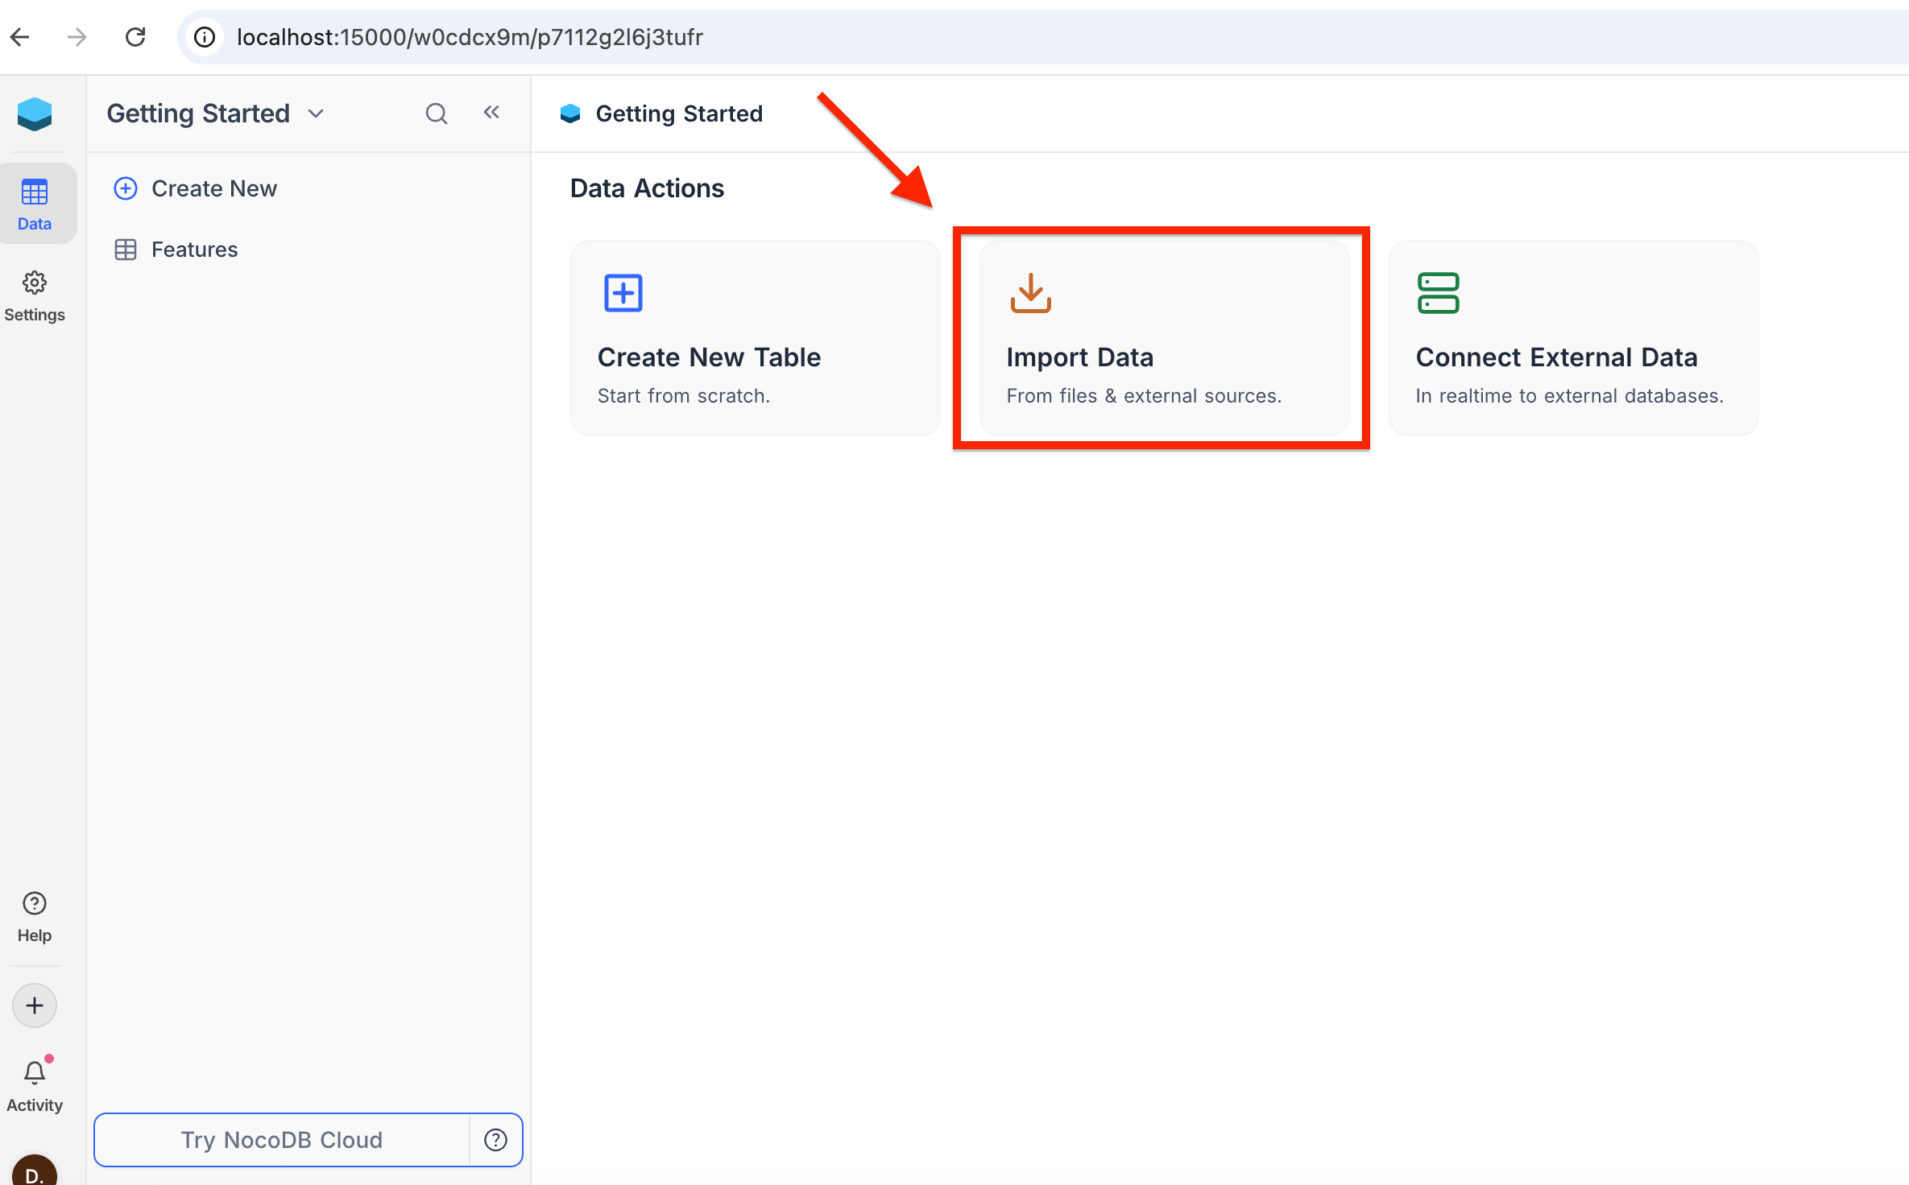This screenshot has height=1185, width=1909.
Task: Click the plus button to add workspace
Action: tap(35, 1005)
